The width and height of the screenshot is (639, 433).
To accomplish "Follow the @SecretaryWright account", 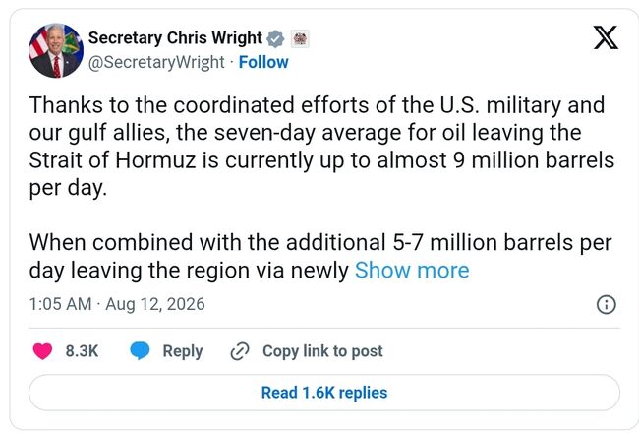I will pos(263,62).
